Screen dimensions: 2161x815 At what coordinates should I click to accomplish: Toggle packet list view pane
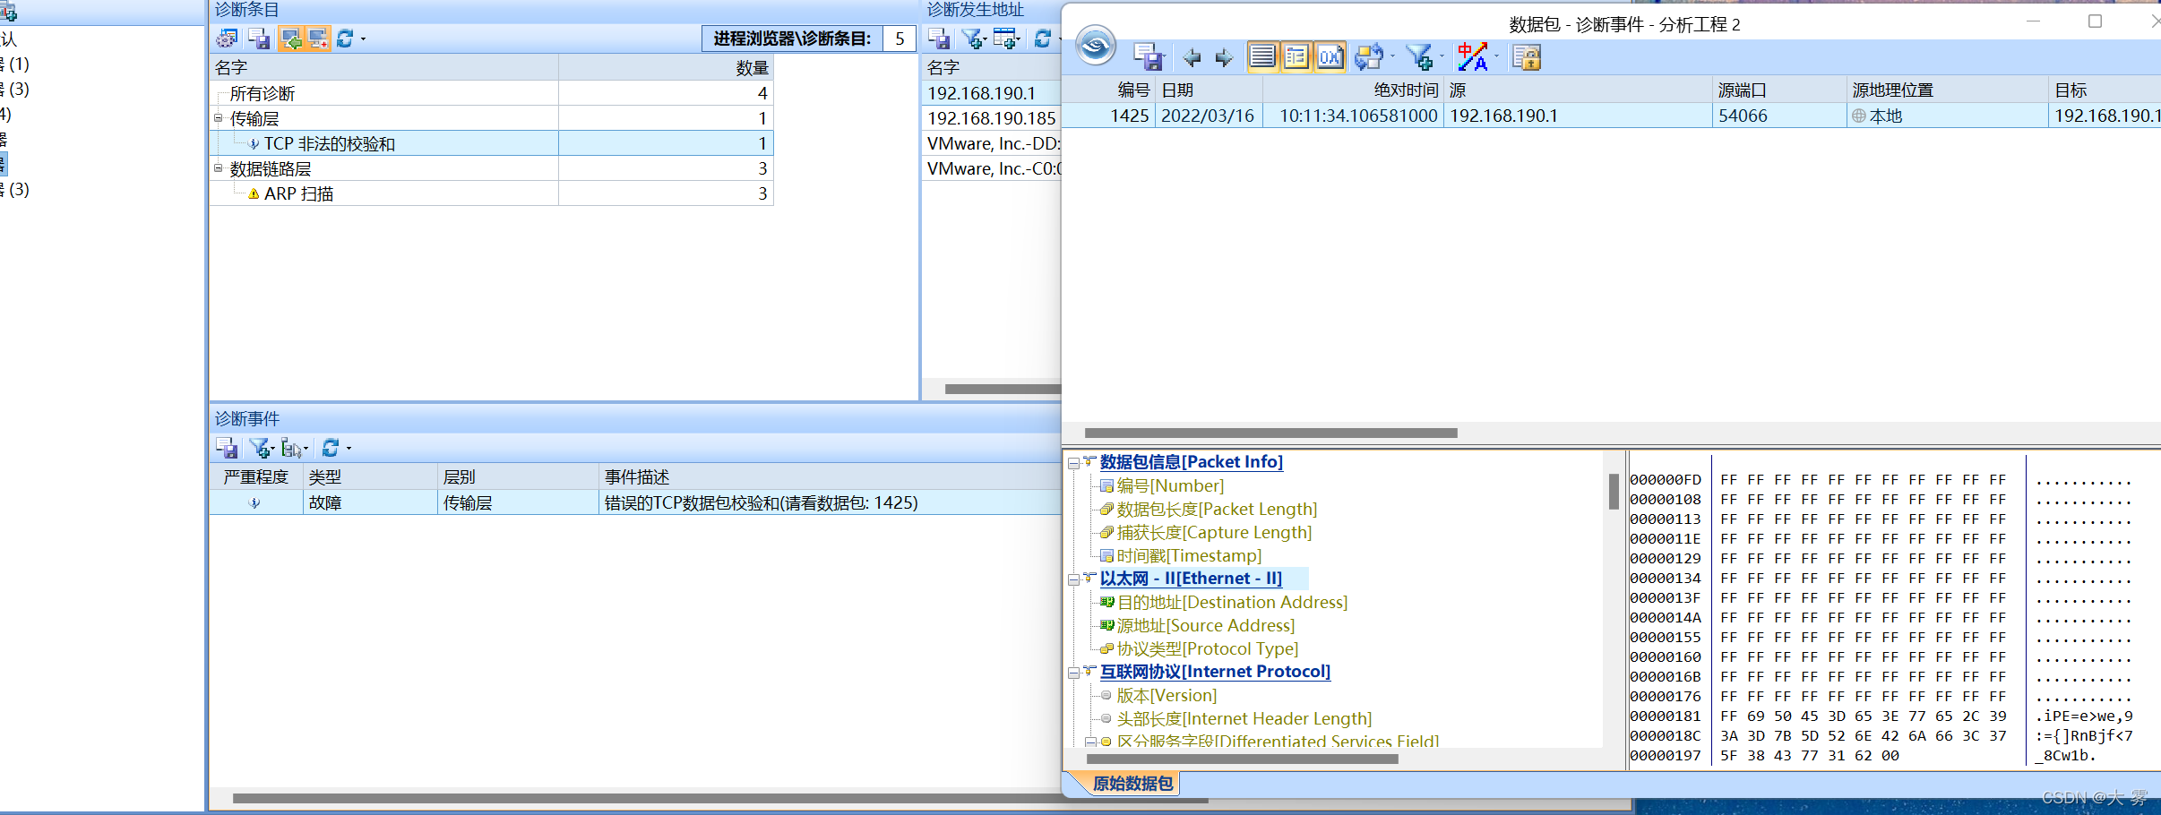1262,57
